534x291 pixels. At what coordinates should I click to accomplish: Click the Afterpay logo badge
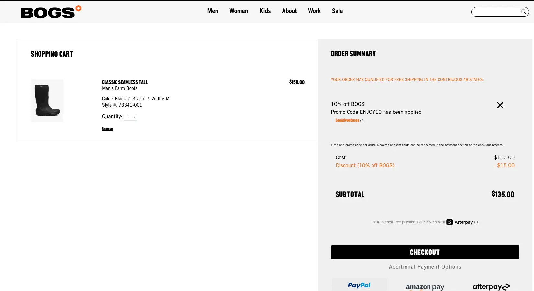tap(460, 222)
